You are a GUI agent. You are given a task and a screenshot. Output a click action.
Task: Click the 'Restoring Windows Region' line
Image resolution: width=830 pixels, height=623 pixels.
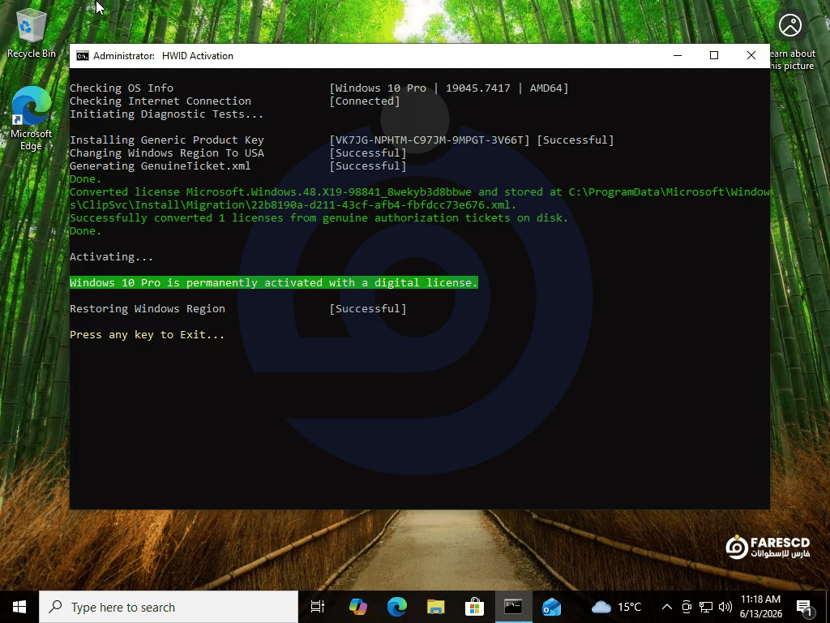148,309
